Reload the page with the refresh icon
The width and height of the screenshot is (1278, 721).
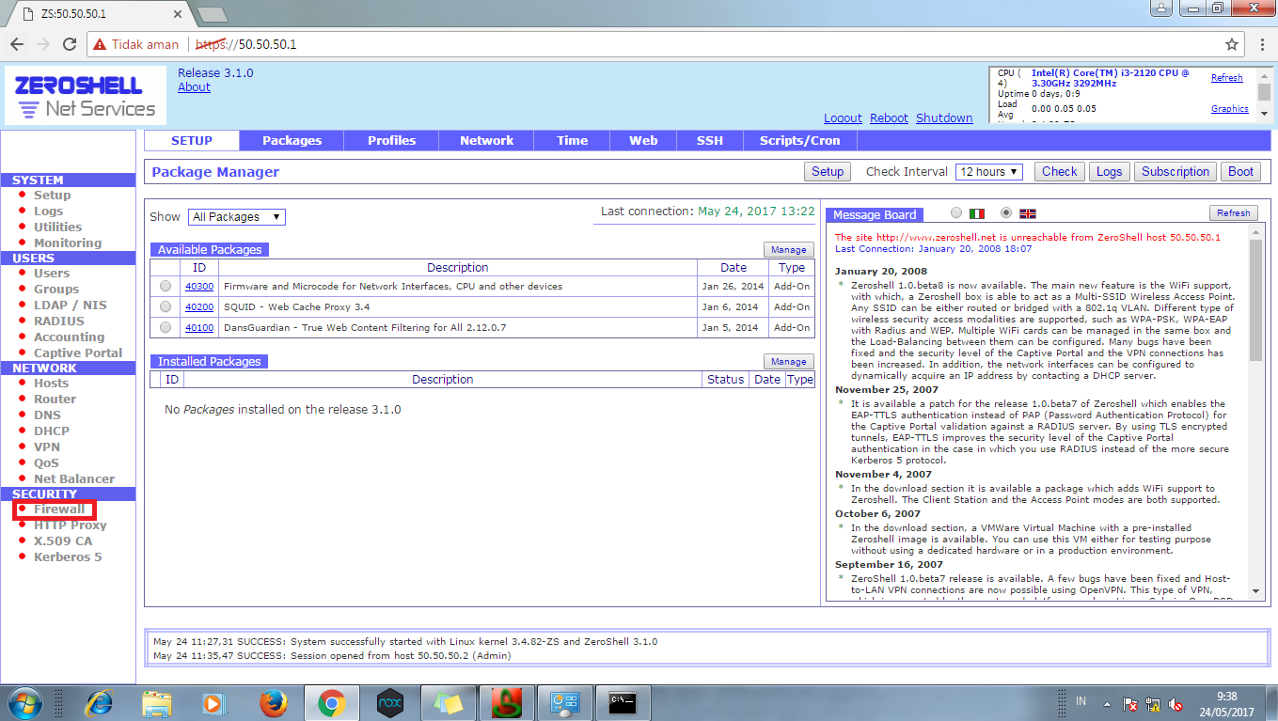[x=70, y=44]
